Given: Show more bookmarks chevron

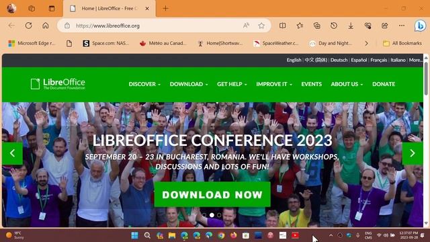Looking at the screenshot, I should [366, 43].
